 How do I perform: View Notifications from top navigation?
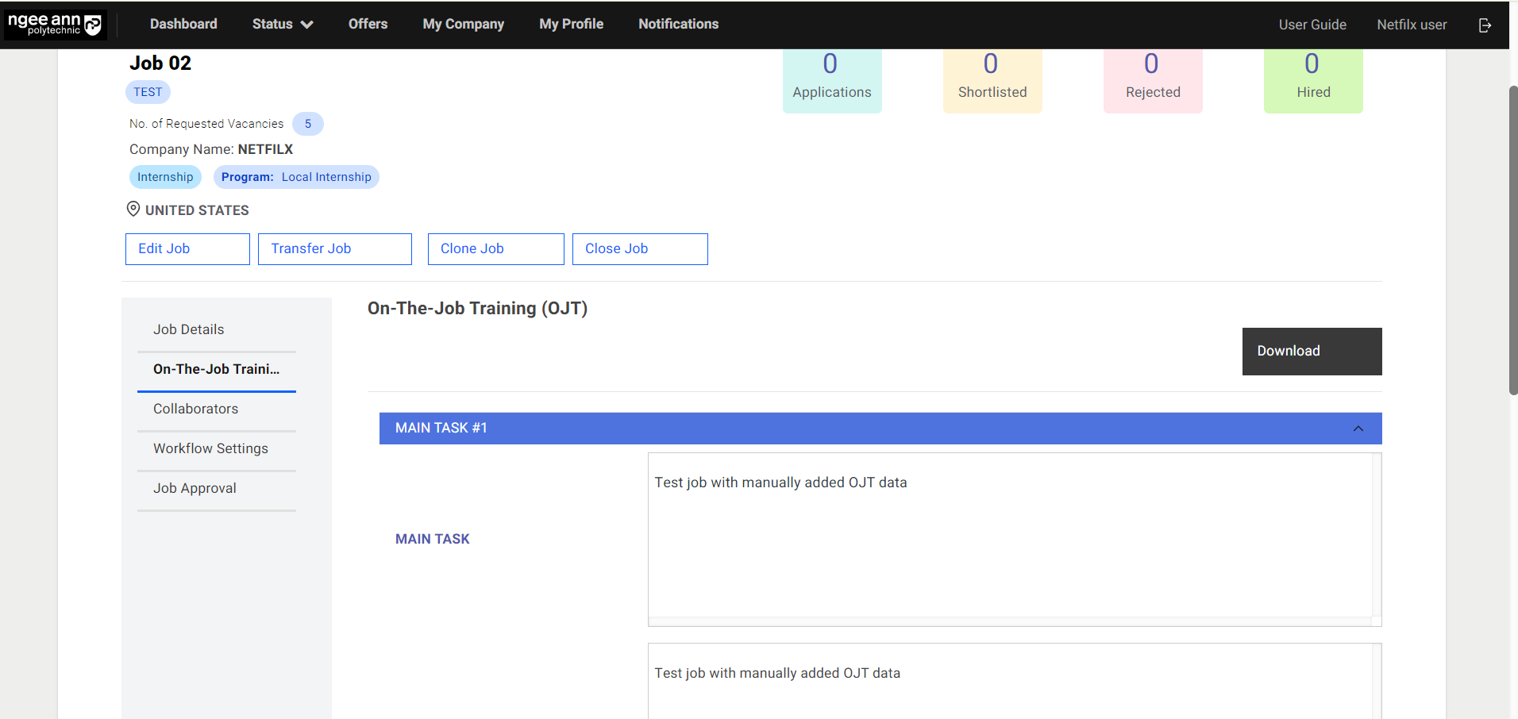[678, 25]
